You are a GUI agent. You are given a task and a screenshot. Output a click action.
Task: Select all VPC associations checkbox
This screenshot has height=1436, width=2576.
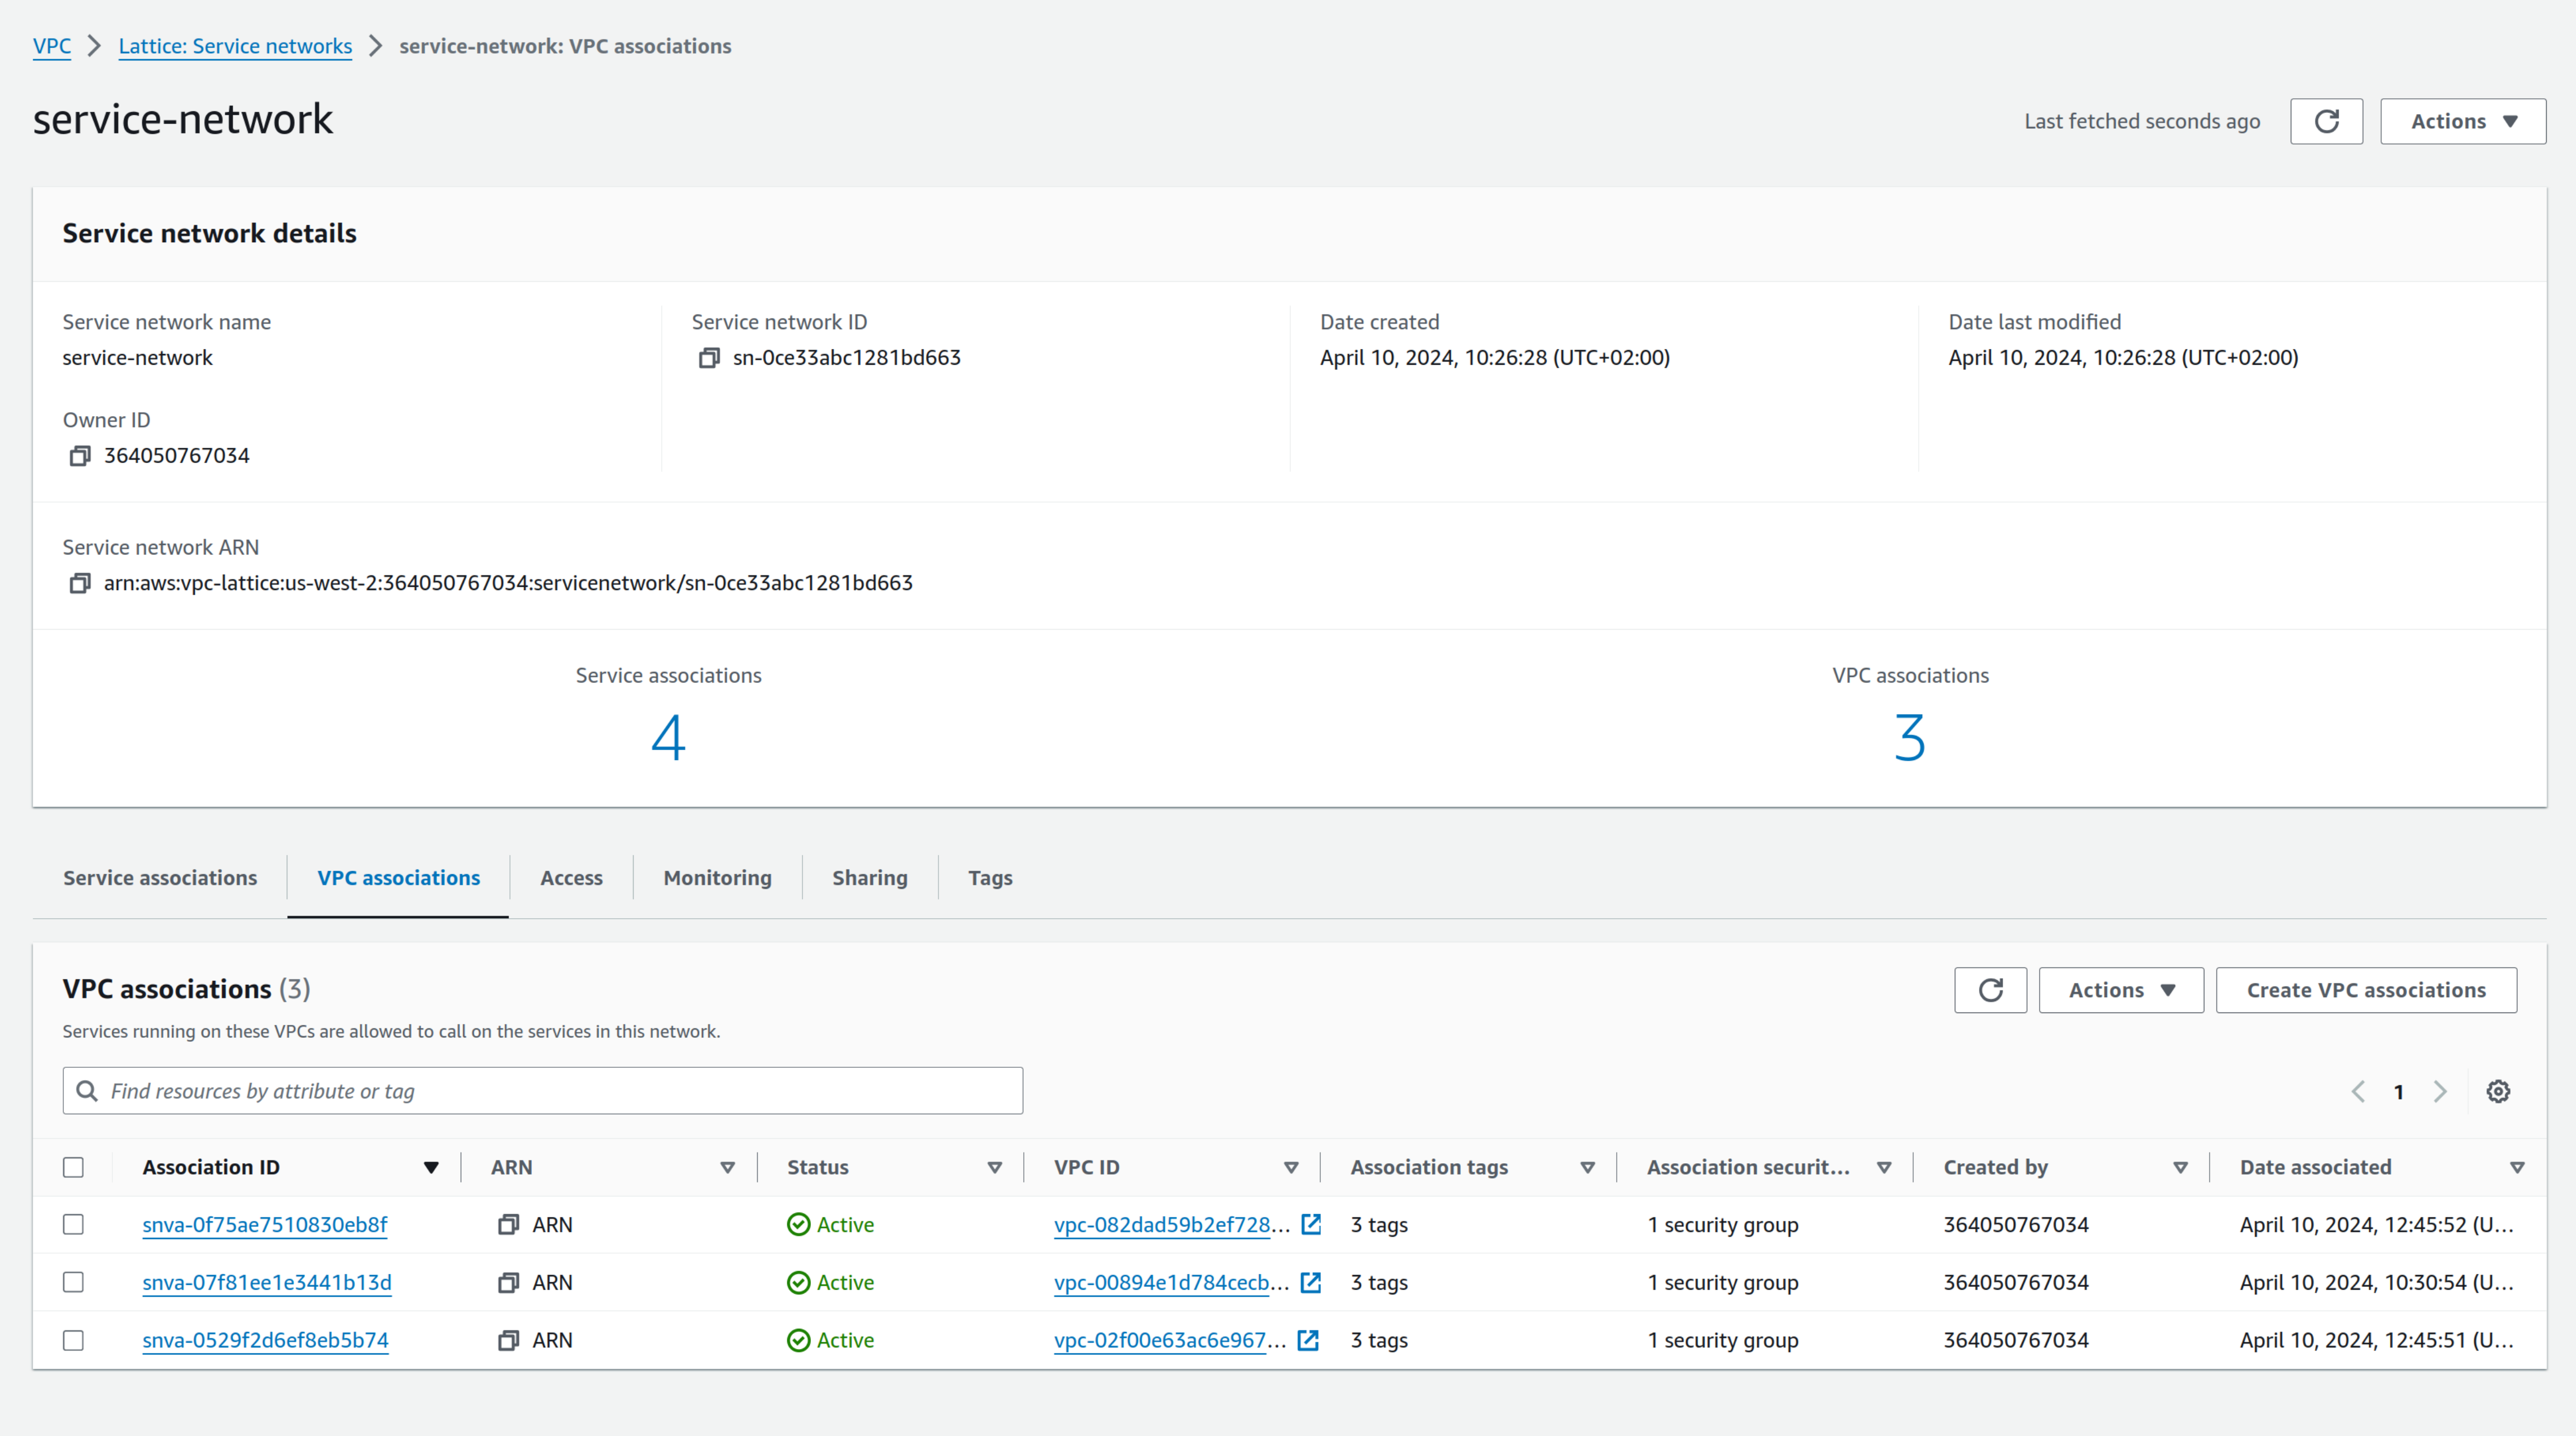coord(73,1167)
